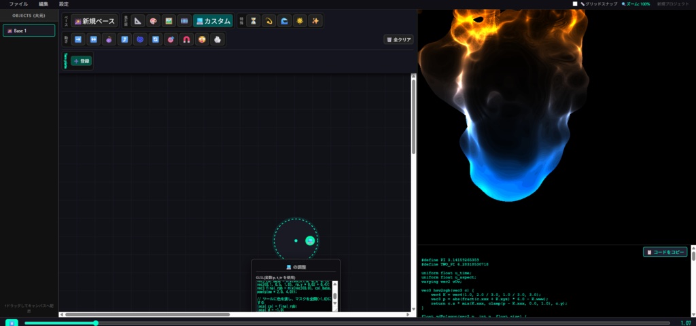
Task: Click the timeline slider handle
Action: point(95,323)
